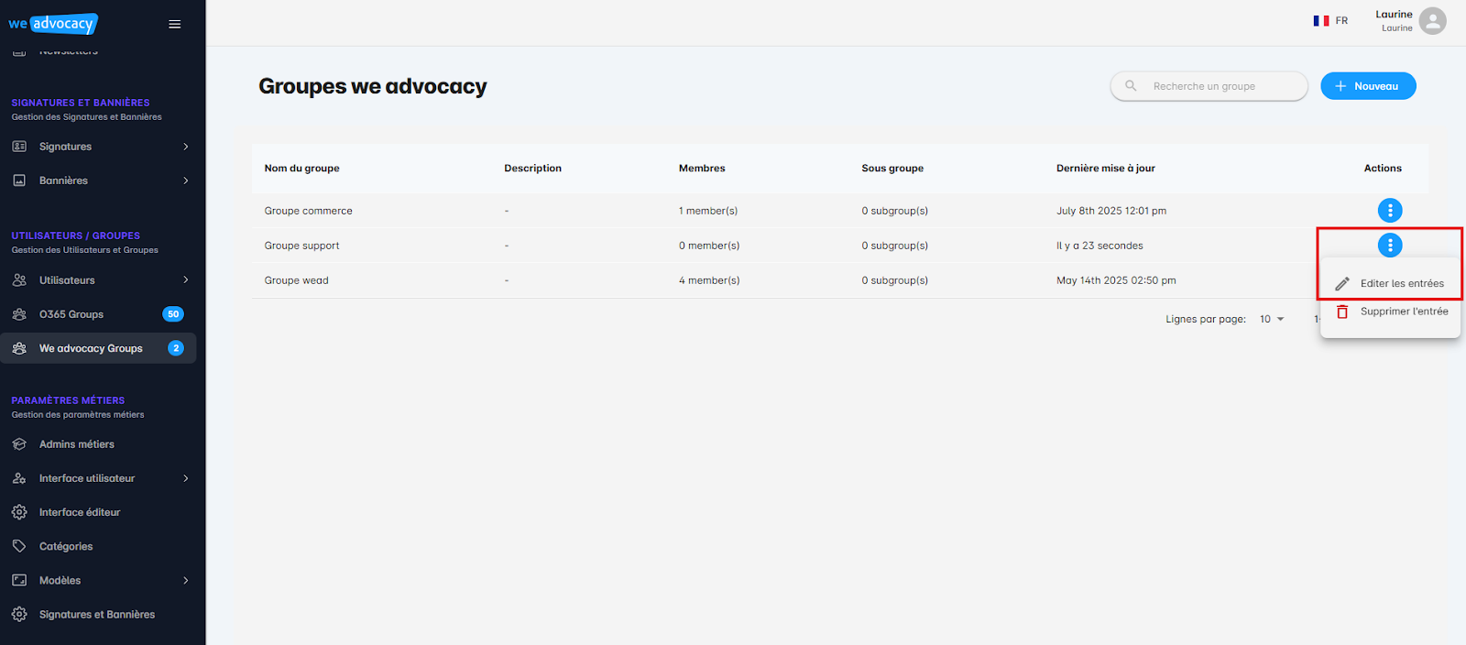Open the Laurine user avatar

pos(1433,21)
